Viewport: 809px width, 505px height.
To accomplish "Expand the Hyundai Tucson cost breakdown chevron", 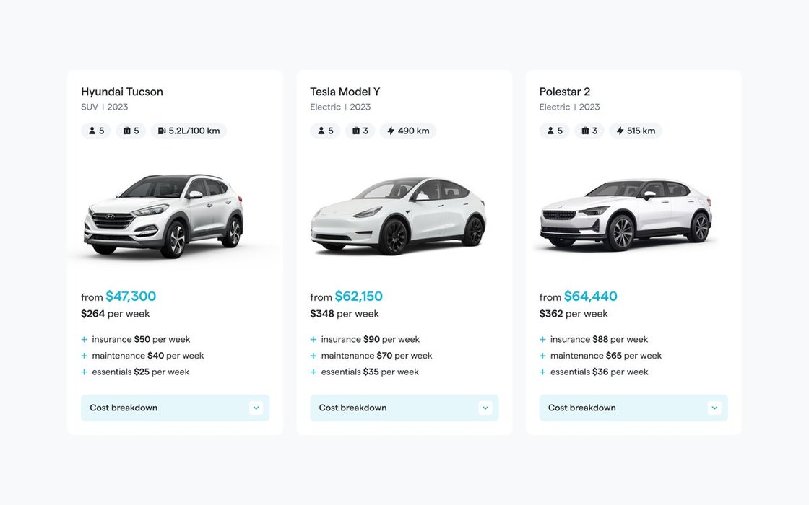I will [256, 408].
